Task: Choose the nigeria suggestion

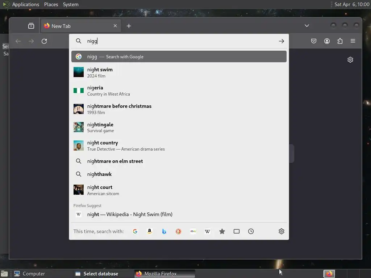Action: click(179, 90)
